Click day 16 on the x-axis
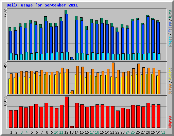The height and width of the screenshot is (136, 174). pos(87,132)
